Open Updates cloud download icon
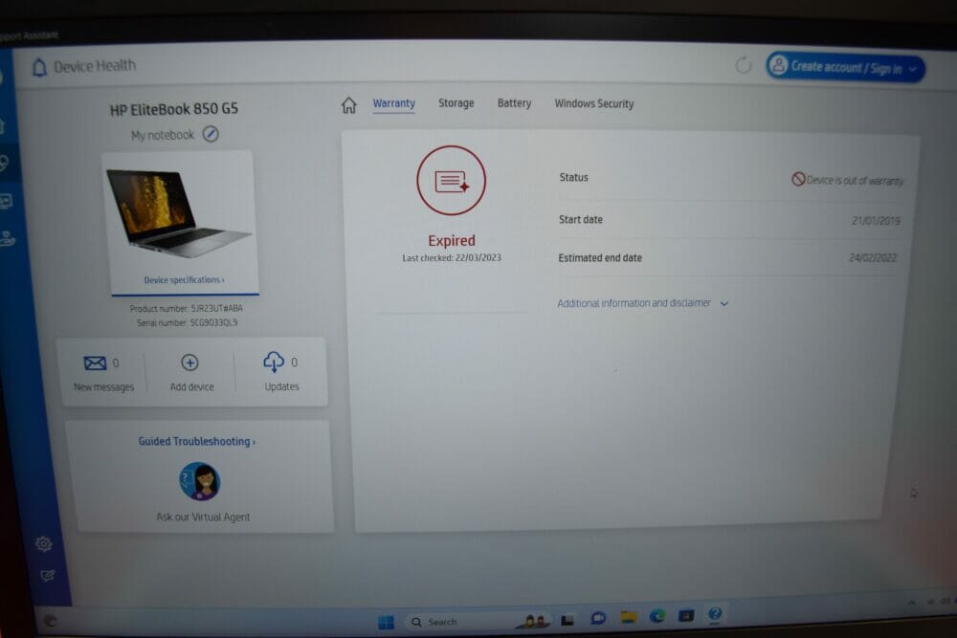The width and height of the screenshot is (957, 638). coord(274,363)
